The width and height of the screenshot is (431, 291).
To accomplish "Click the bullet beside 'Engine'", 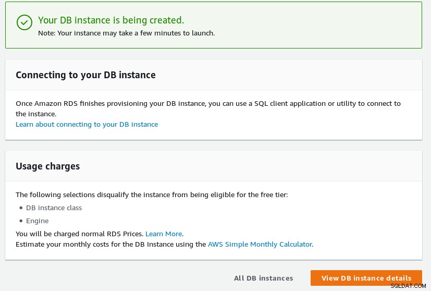I will [21, 221].
